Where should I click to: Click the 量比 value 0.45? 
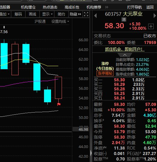click(152, 121)
